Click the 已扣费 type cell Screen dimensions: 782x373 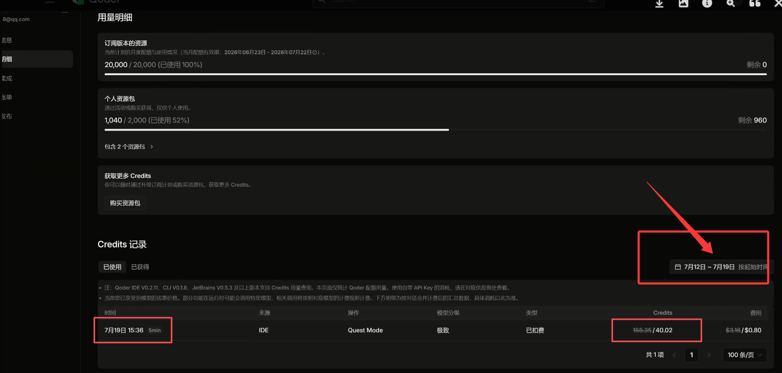tap(535, 330)
